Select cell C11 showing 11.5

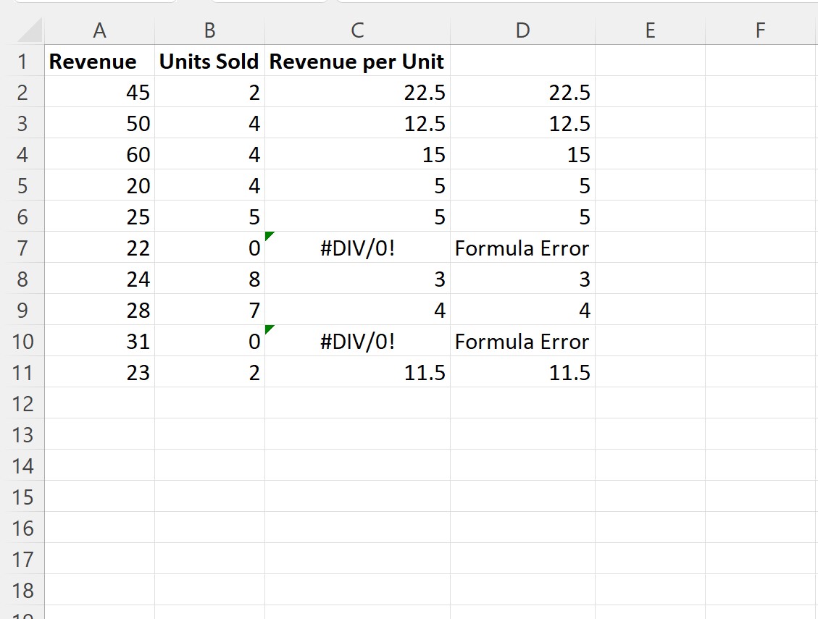pos(357,372)
